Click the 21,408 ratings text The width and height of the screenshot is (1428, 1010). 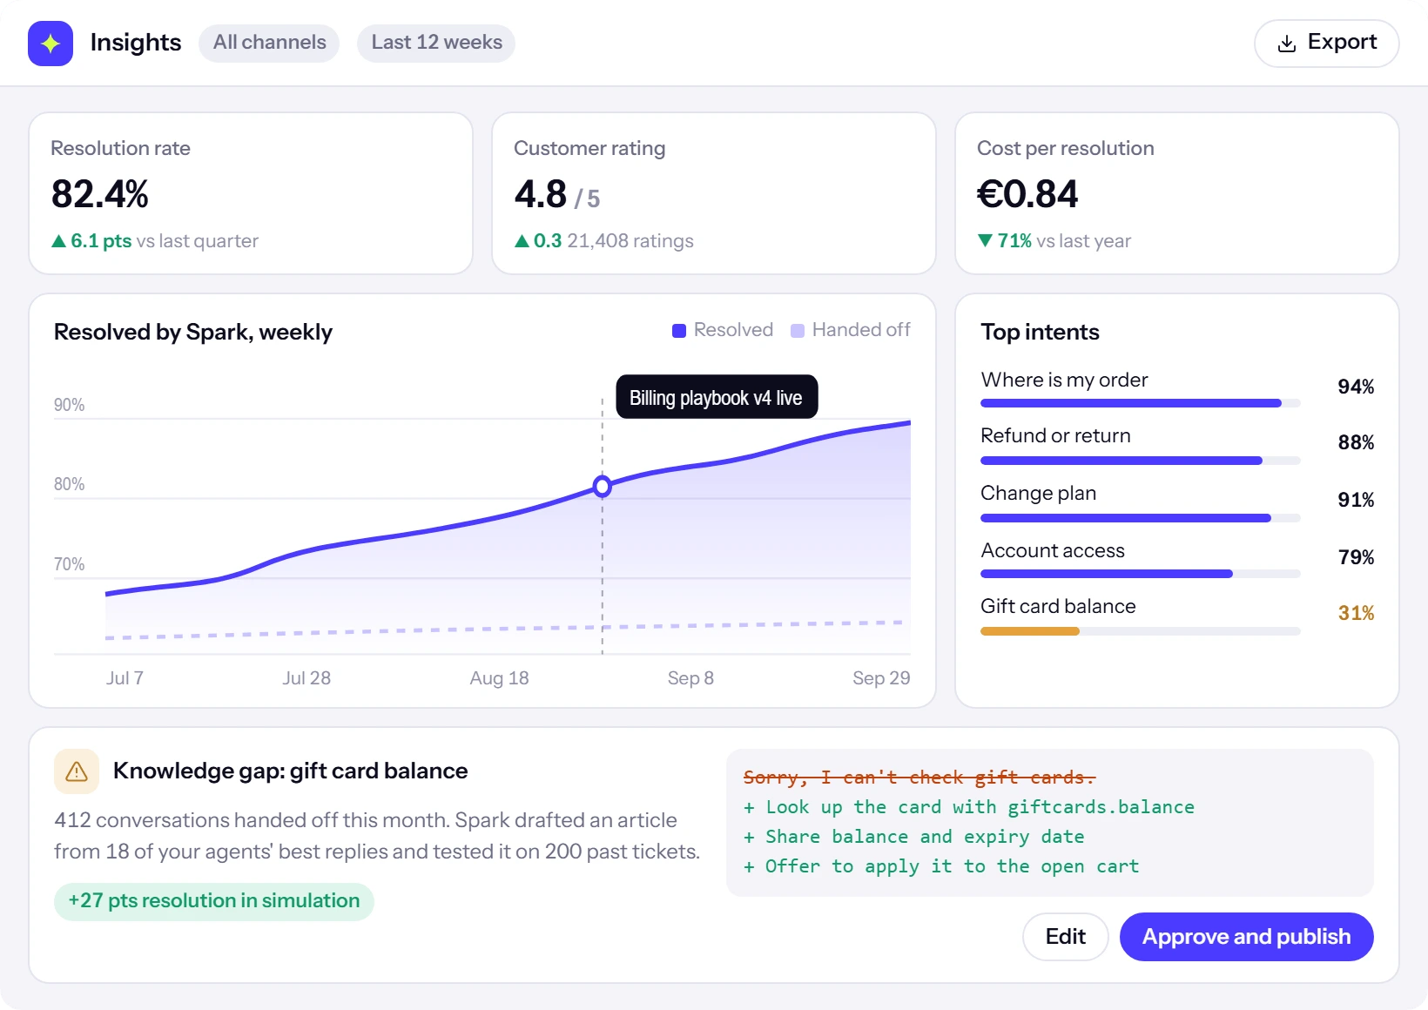coord(630,241)
